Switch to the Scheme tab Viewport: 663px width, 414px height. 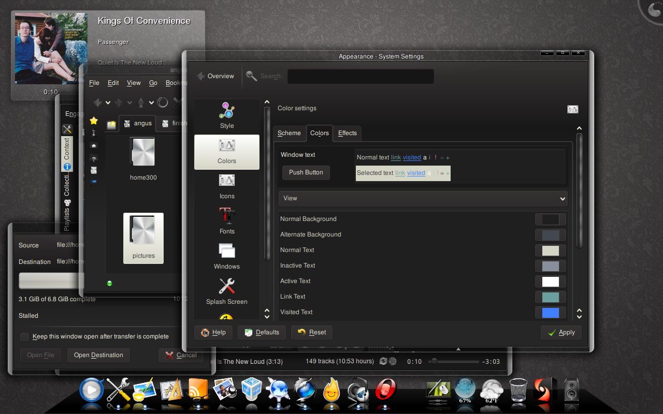click(289, 133)
